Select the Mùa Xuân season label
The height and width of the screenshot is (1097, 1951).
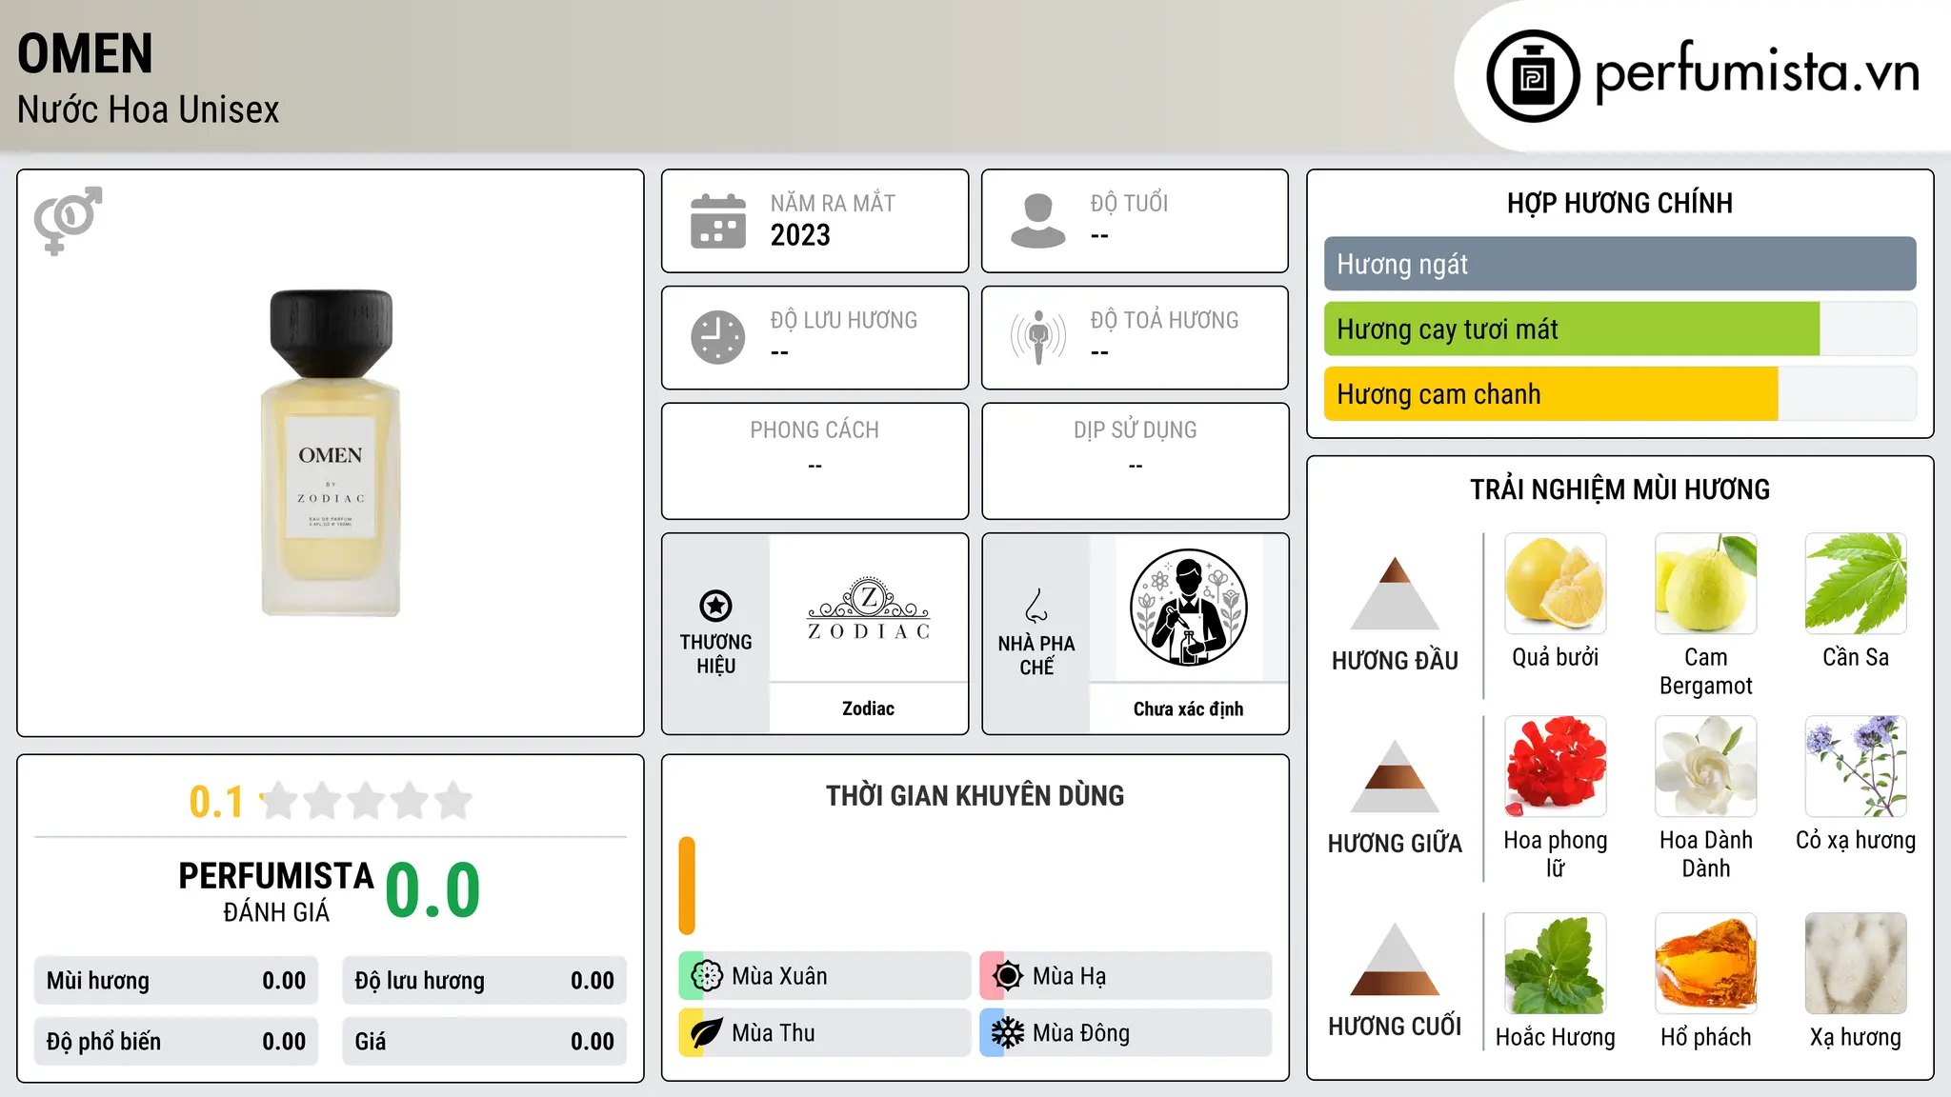pos(779,976)
